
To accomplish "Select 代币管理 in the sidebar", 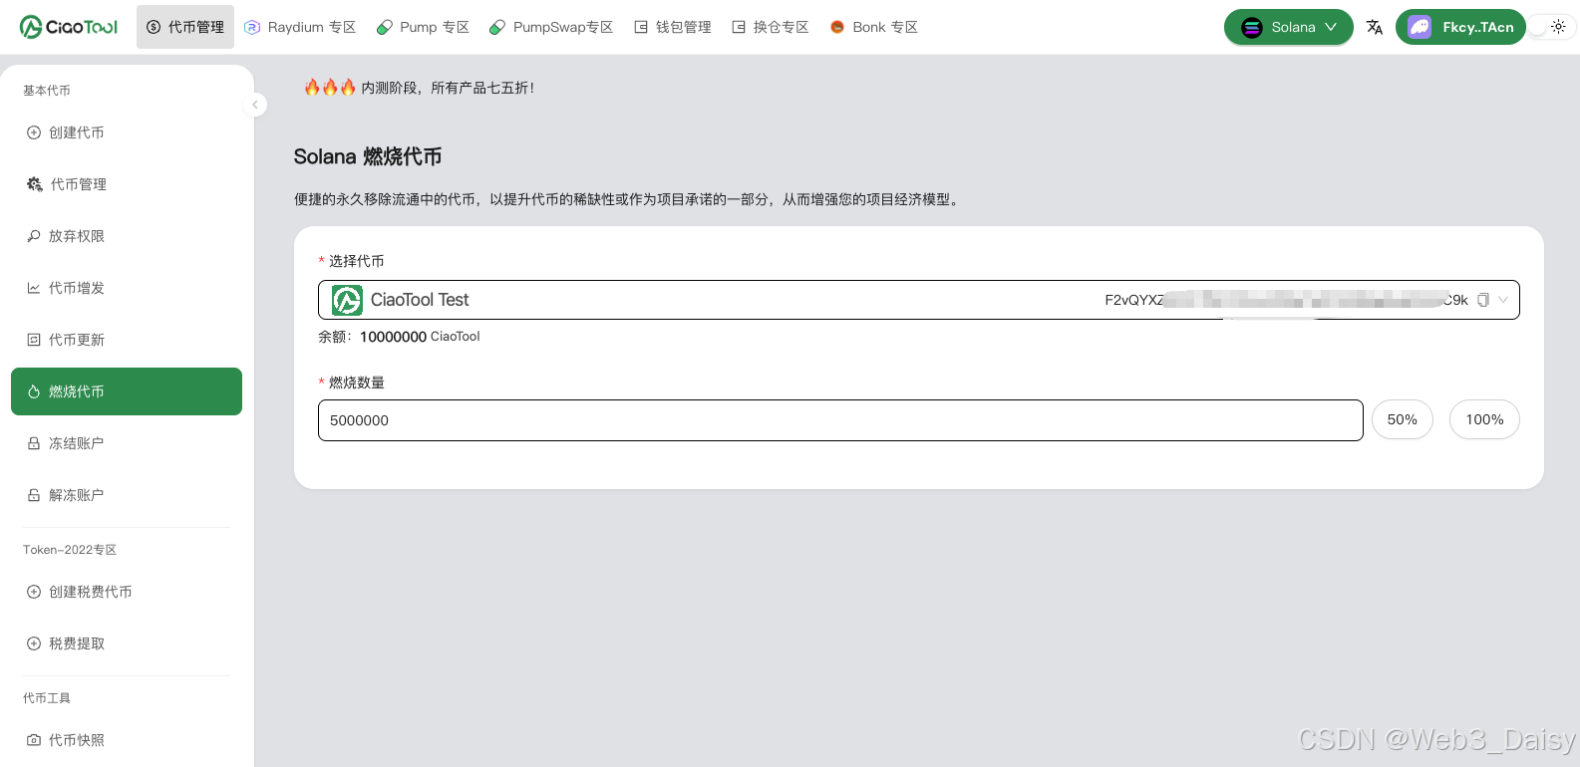I will 127,184.
